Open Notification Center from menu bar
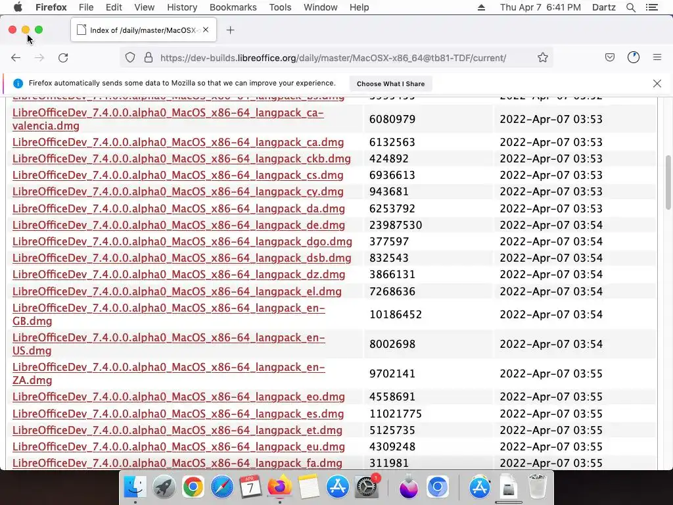The image size is (673, 505). [x=651, y=7]
